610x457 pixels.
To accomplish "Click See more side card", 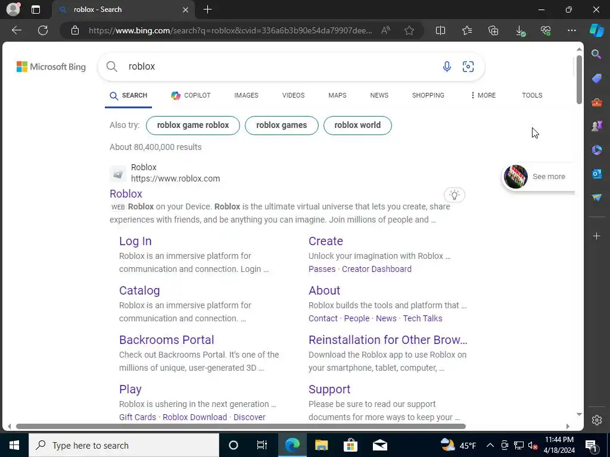I will 538,176.
